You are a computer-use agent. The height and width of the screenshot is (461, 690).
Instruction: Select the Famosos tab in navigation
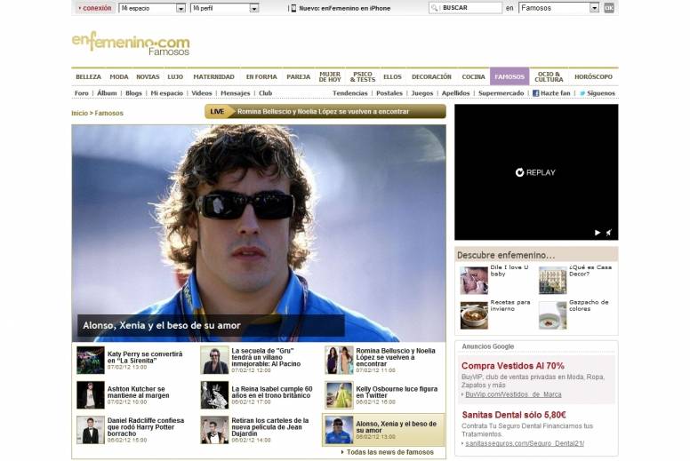coord(509,77)
